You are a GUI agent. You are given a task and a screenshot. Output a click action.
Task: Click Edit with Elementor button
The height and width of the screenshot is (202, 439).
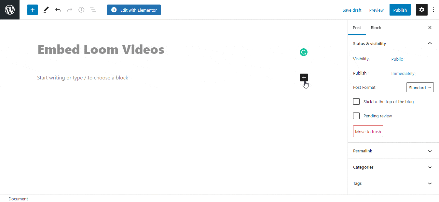tap(134, 10)
